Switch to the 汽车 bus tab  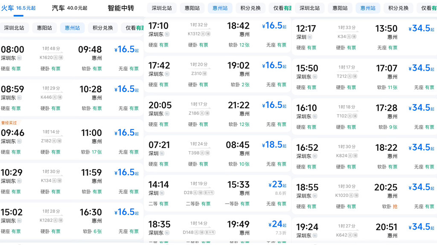tap(70, 8)
